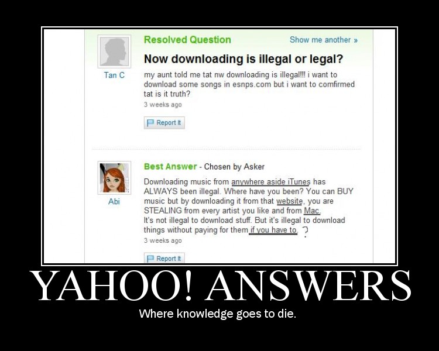Click the 'Chosen by Asker' text

[x=234, y=167]
